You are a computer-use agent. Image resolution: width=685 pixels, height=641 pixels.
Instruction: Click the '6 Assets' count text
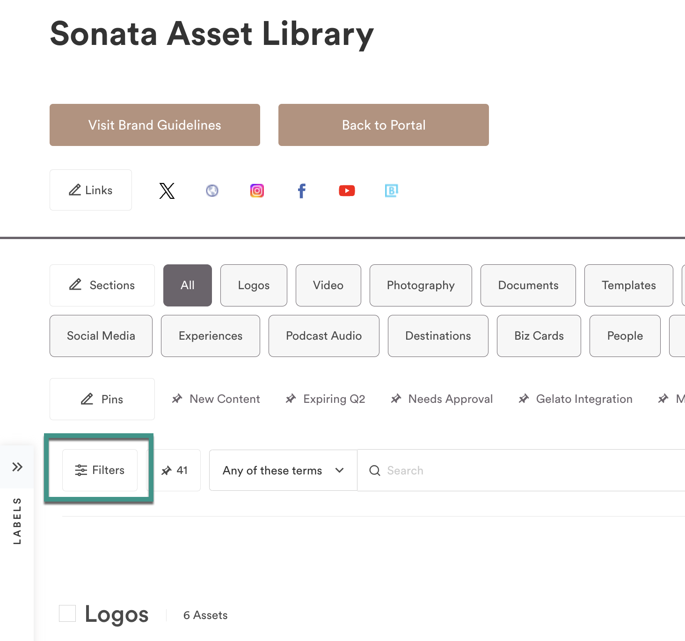click(205, 615)
